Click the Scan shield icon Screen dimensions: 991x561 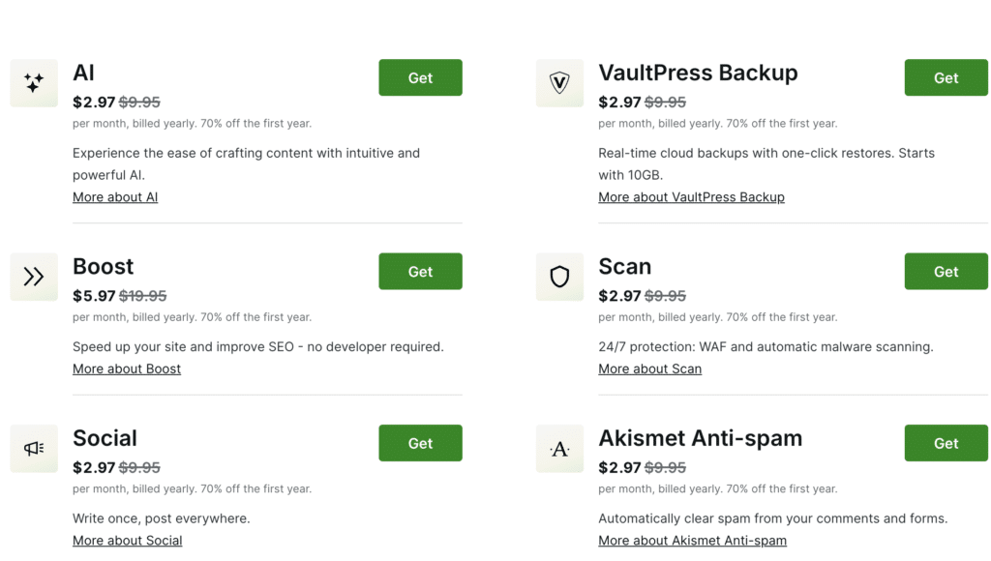[559, 277]
